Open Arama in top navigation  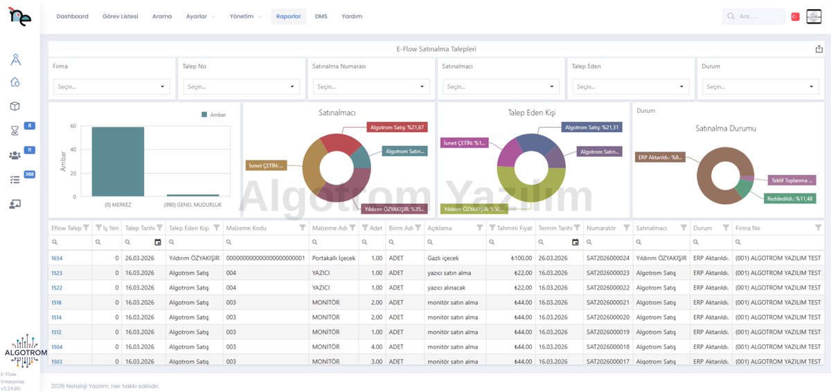[x=162, y=16]
